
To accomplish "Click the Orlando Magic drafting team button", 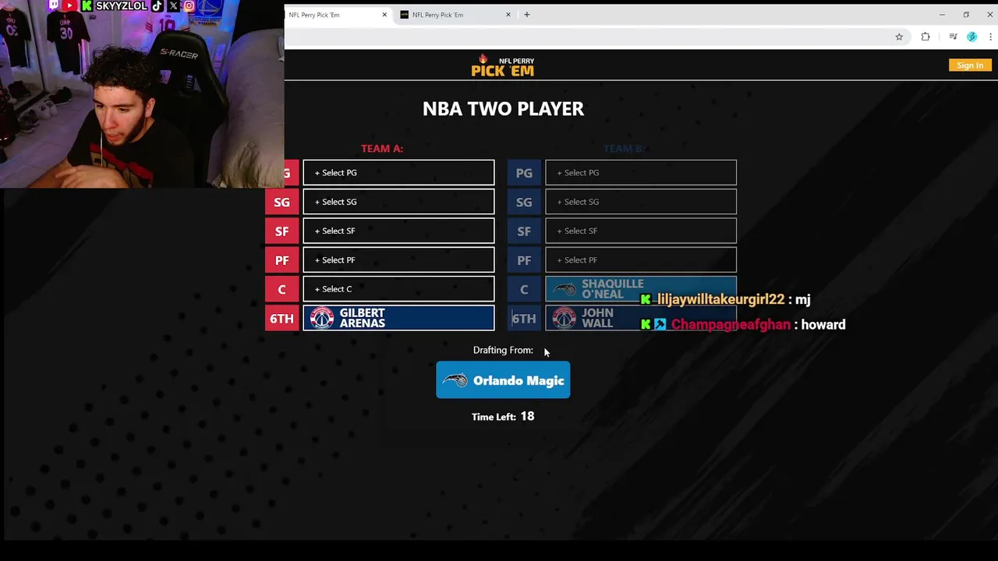I will pos(503,380).
